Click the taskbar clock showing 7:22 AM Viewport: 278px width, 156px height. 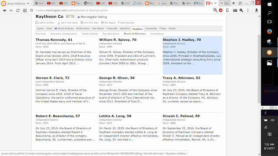(269, 146)
